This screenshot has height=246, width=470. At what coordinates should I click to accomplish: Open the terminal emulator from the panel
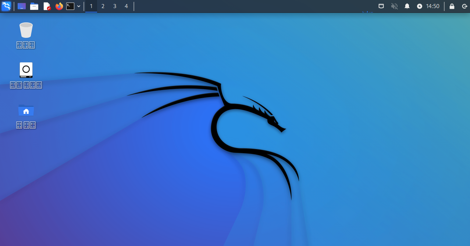[70, 6]
